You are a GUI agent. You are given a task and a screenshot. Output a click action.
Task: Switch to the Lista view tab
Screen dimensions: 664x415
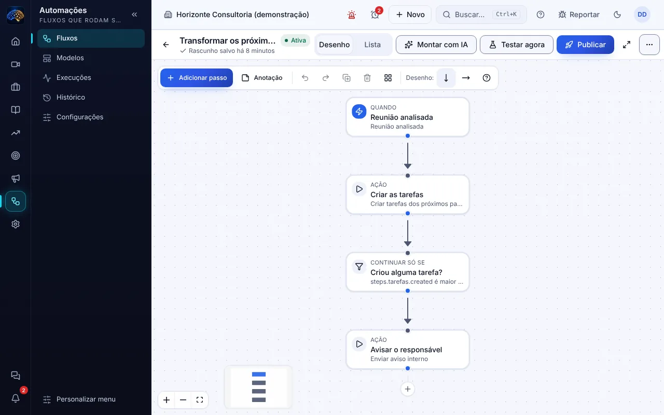(372, 45)
